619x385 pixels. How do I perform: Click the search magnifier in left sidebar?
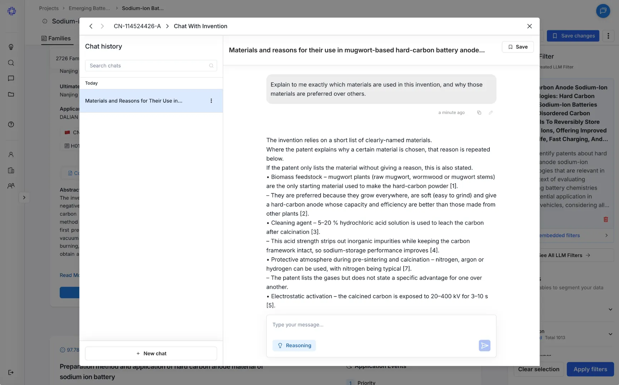click(11, 63)
